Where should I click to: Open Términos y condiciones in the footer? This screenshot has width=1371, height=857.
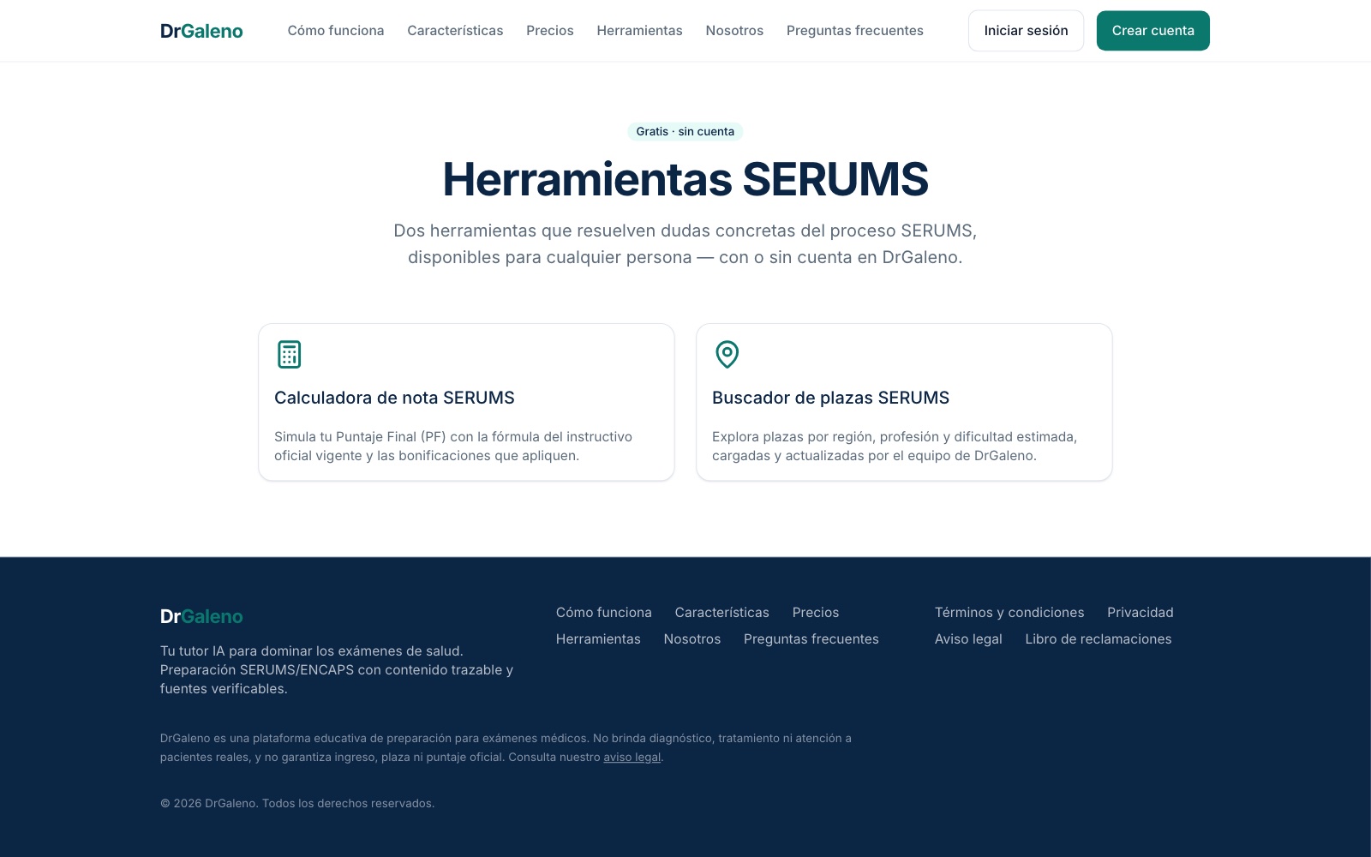[1009, 613]
